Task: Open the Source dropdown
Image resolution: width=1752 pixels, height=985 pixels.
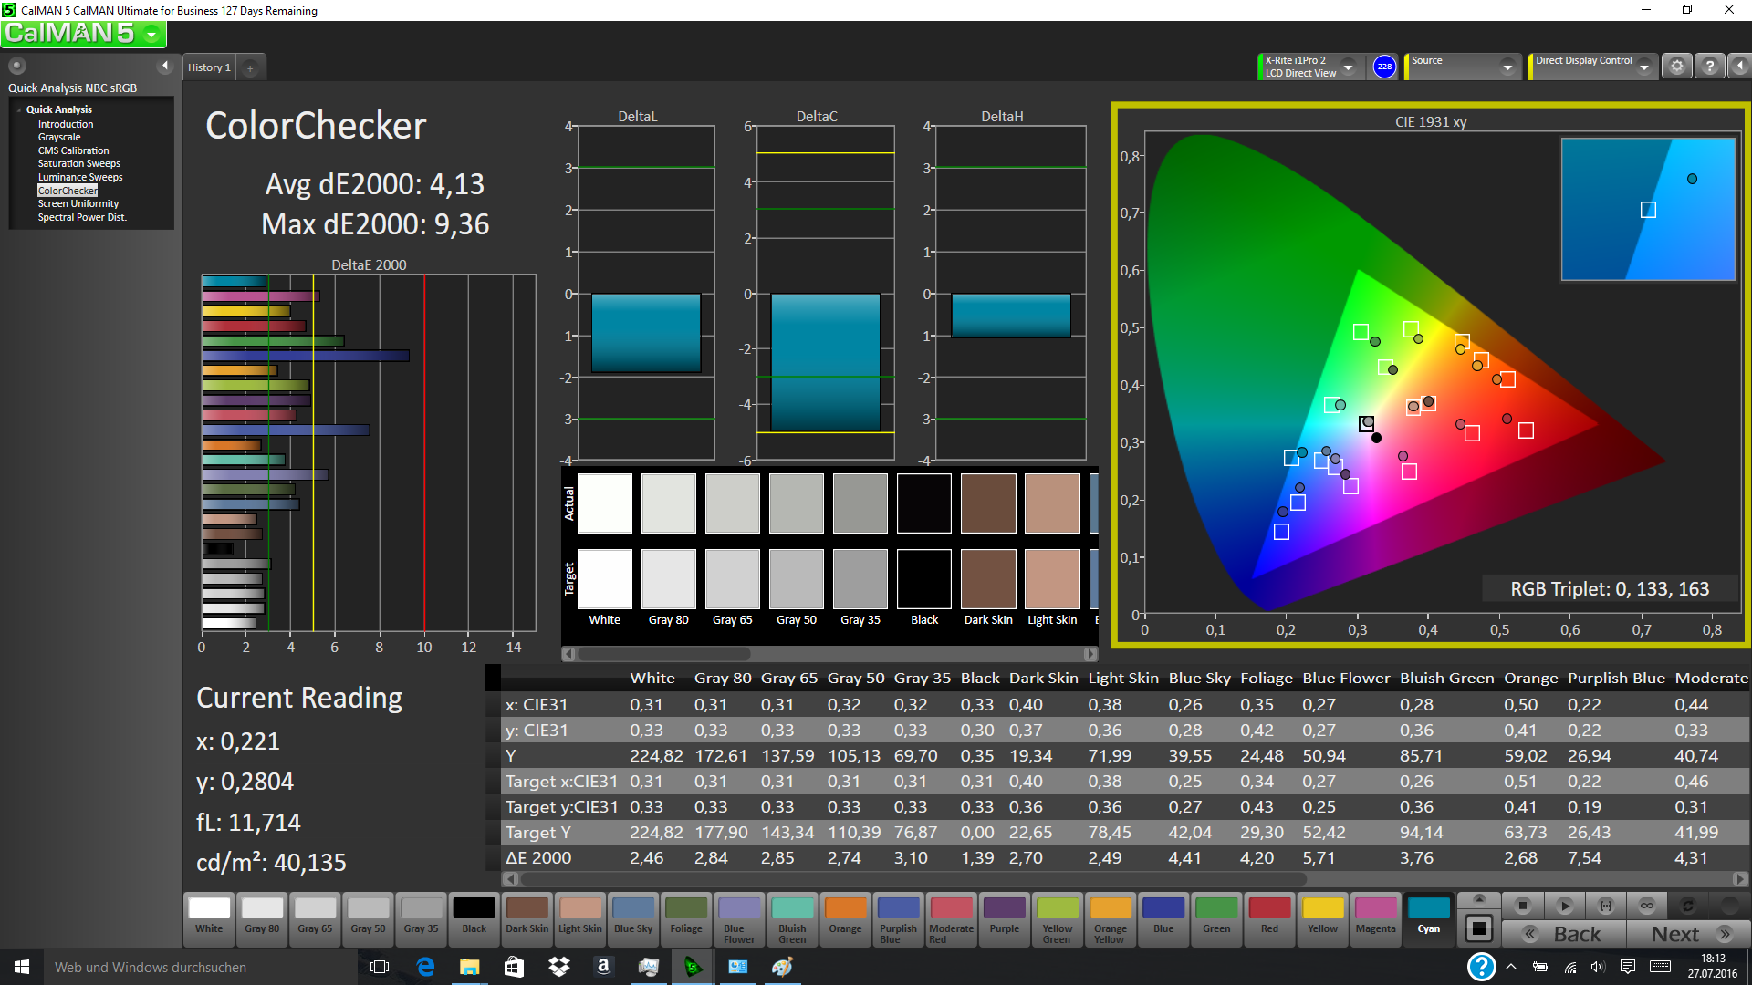Action: pyautogui.click(x=1507, y=67)
